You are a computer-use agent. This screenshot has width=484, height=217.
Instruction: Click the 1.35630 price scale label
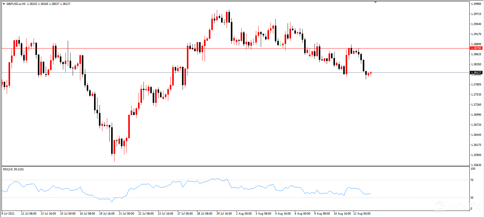[476, 165]
